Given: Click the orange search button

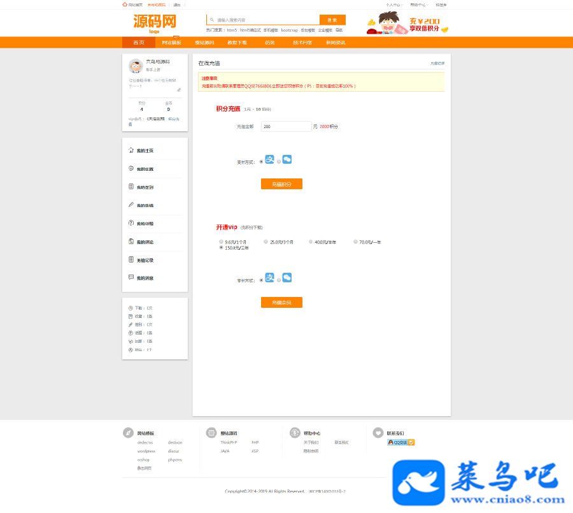Looking at the screenshot, I should pos(332,20).
